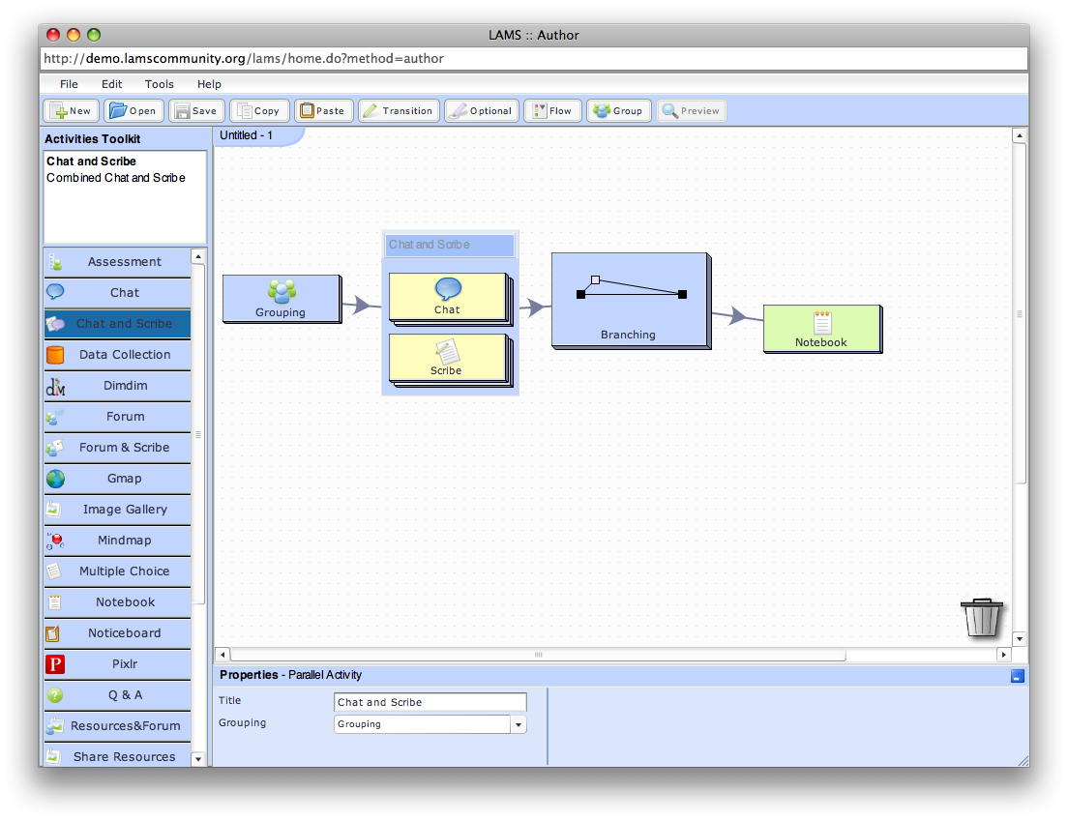Select the Scribe activity in canvas
This screenshot has width=1068, height=820.
click(x=447, y=358)
